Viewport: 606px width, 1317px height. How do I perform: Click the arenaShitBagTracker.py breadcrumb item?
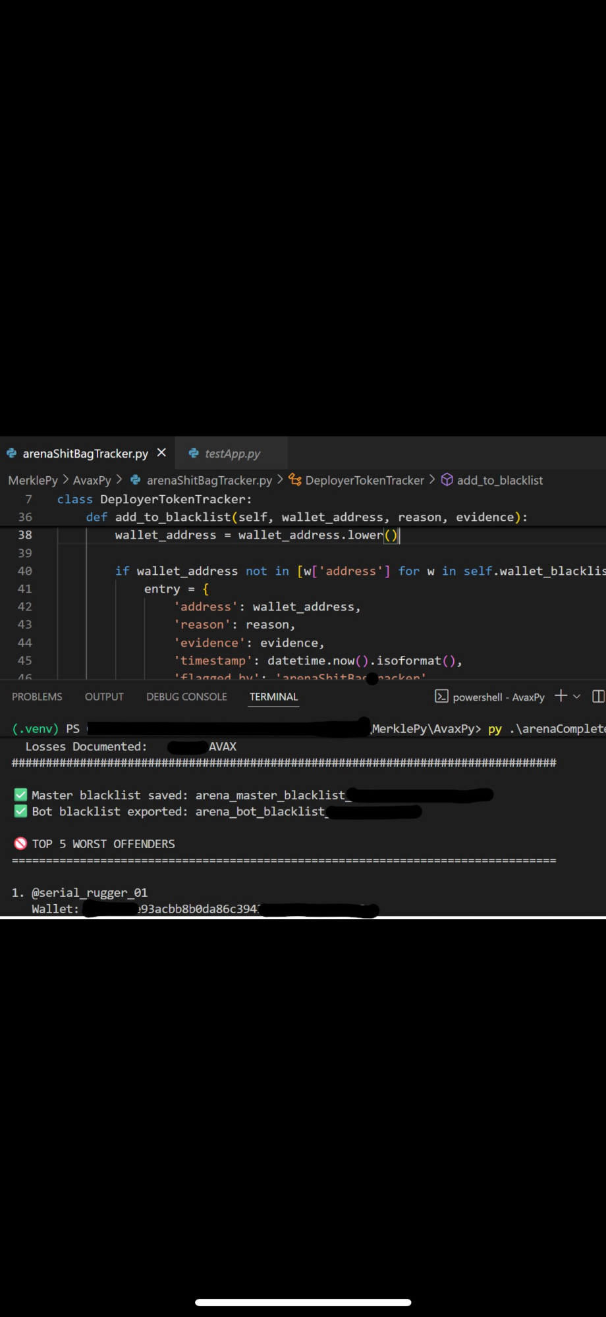click(x=209, y=480)
